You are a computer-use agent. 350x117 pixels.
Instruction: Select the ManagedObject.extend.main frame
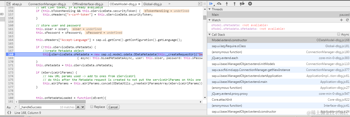(278, 82)
